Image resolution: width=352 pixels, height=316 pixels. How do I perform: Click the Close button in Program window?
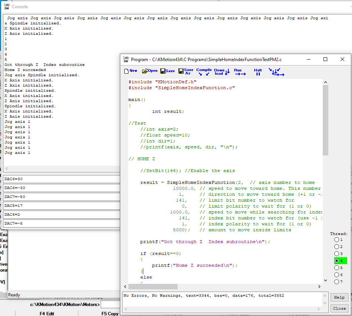pyautogui.click(x=339, y=308)
